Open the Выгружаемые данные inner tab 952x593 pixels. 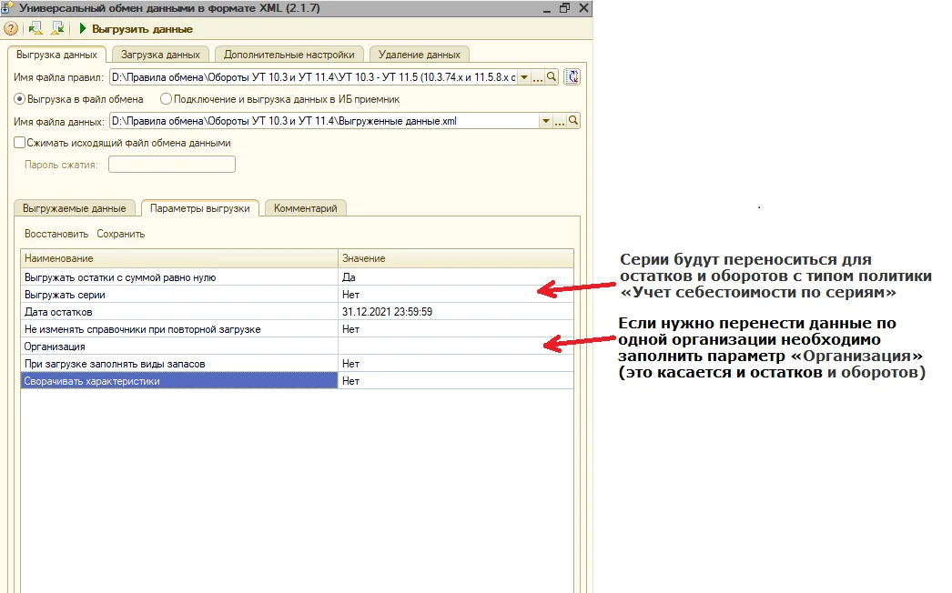tap(75, 208)
